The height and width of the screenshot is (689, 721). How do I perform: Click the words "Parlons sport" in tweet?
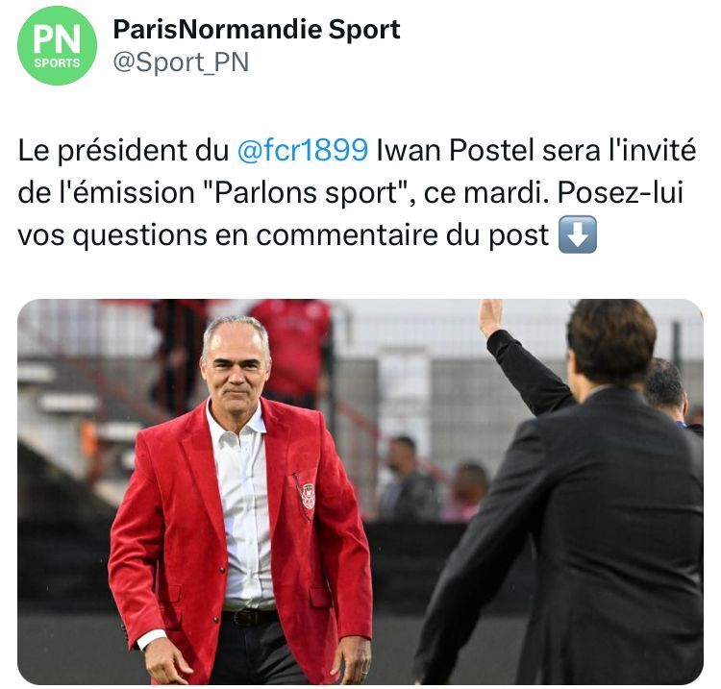point(306,192)
